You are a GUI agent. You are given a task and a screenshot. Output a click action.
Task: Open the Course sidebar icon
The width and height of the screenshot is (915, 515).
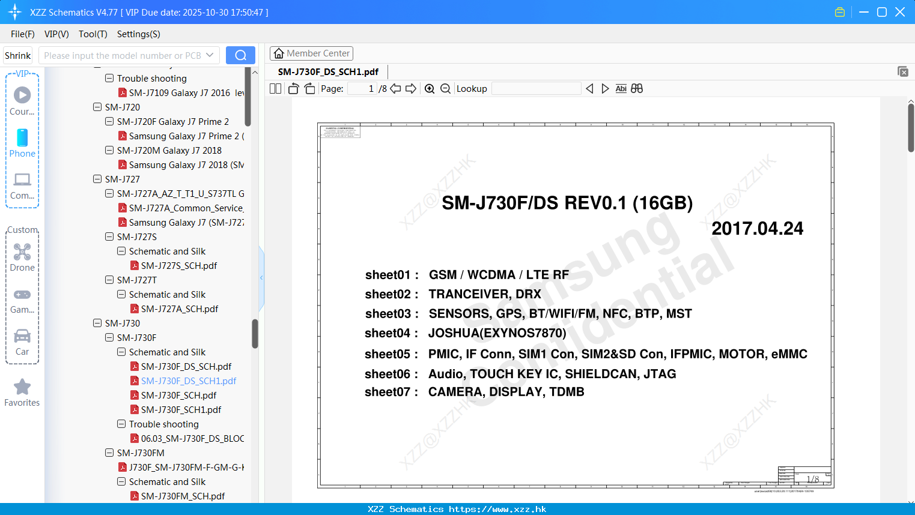point(22,100)
